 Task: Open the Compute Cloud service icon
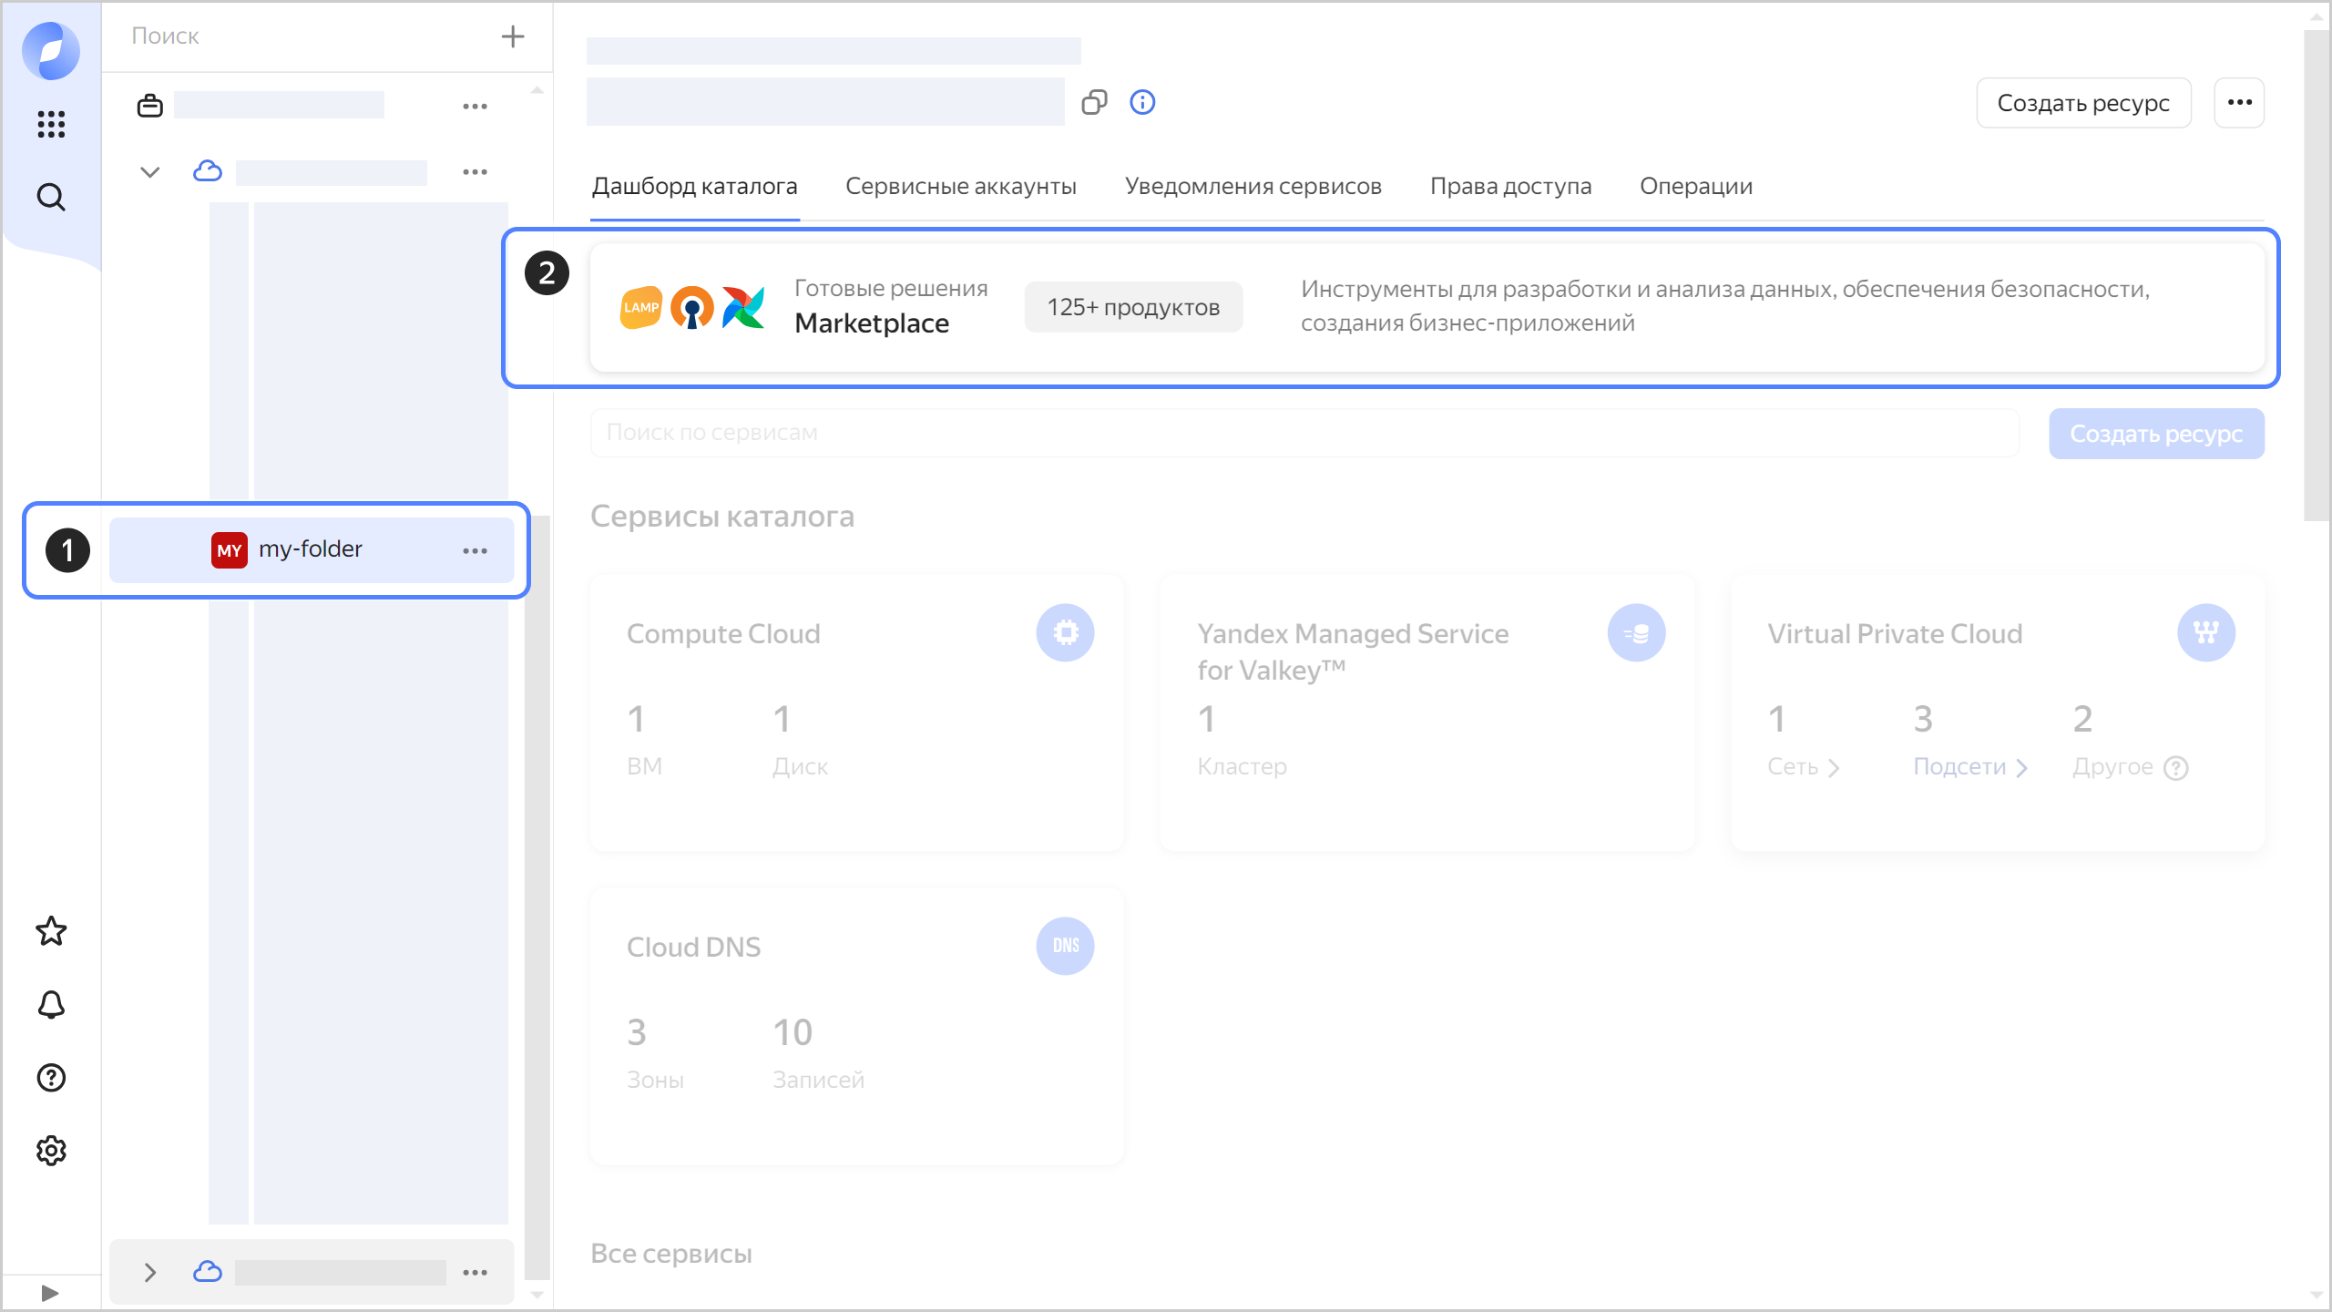[1065, 632]
